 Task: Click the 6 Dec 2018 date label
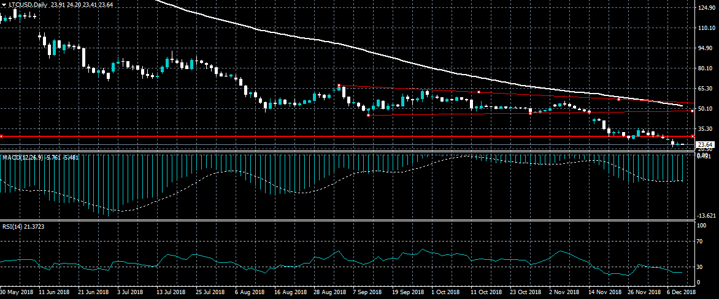[x=681, y=293]
